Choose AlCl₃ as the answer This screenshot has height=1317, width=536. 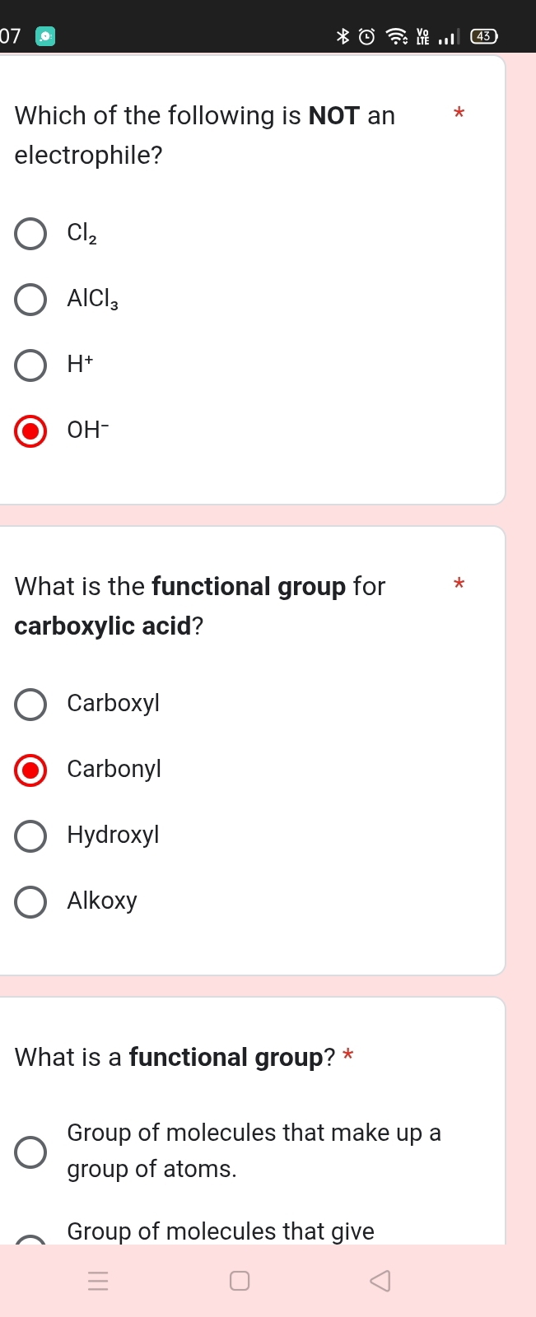click(30, 300)
